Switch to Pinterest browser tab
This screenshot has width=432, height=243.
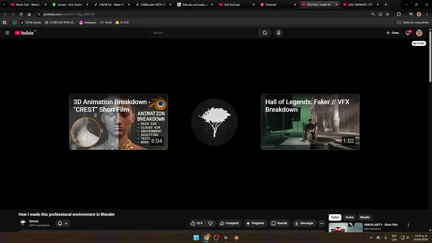tap(278, 5)
